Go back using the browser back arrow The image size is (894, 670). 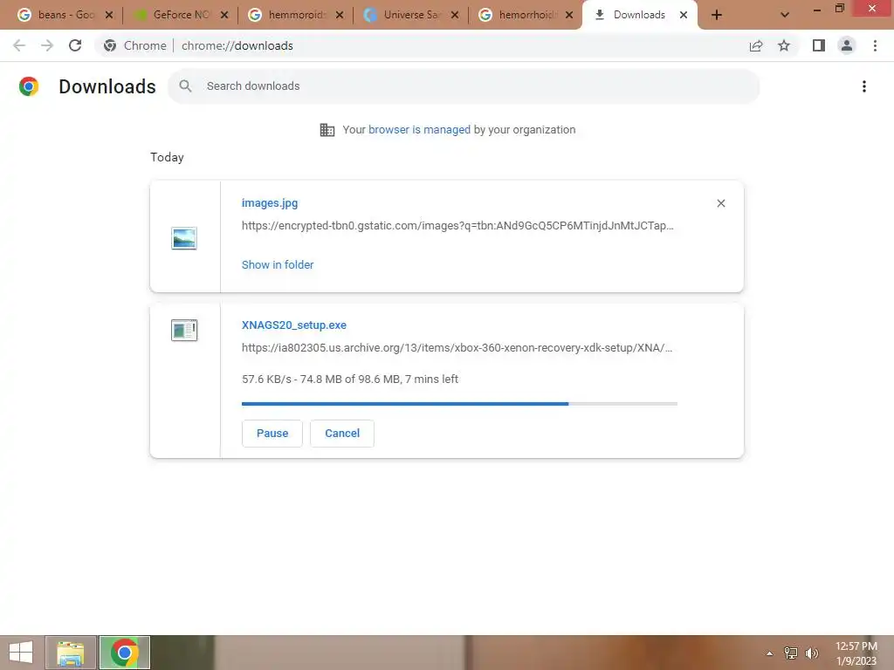(x=19, y=45)
